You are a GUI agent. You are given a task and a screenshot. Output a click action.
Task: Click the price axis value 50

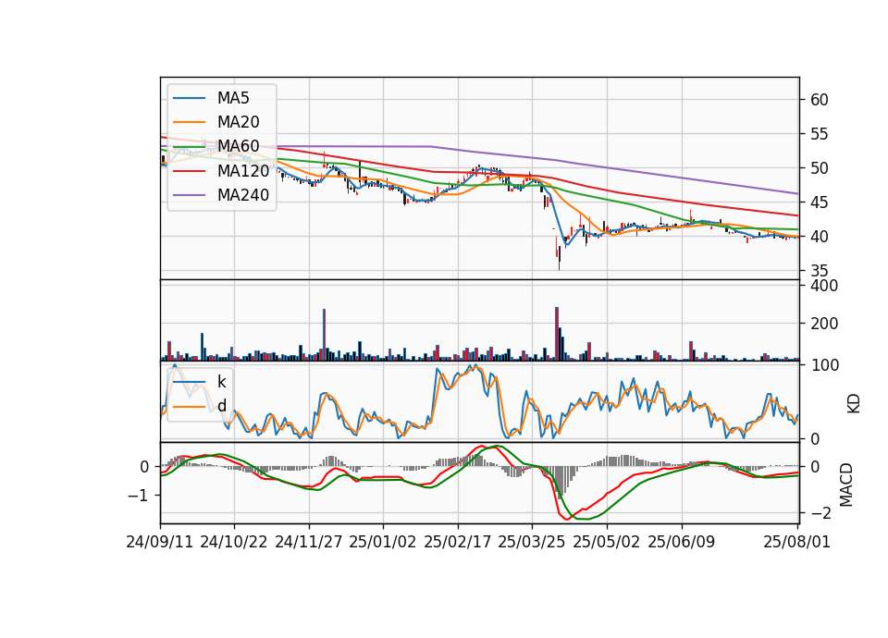(x=819, y=168)
